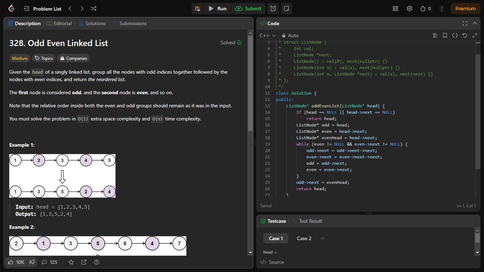The height and width of the screenshot is (272, 484).
Task: Maximize the Code panel fullscreen icon
Action: click(465, 23)
